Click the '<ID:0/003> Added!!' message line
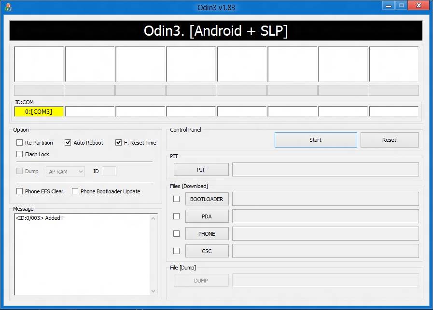This screenshot has height=310, width=433. pyautogui.click(x=40, y=218)
